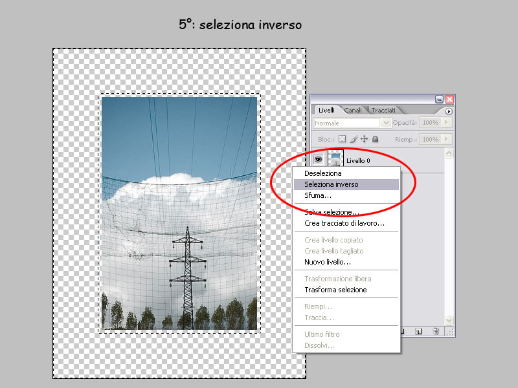Toggle lock position move icon
This screenshot has width=518, height=388.
[364, 139]
